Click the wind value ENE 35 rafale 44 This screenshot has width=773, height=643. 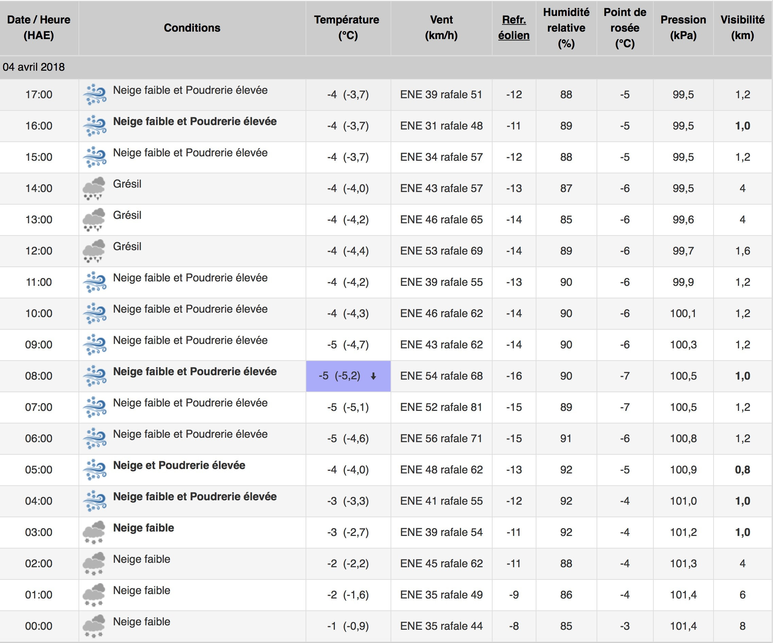click(441, 626)
